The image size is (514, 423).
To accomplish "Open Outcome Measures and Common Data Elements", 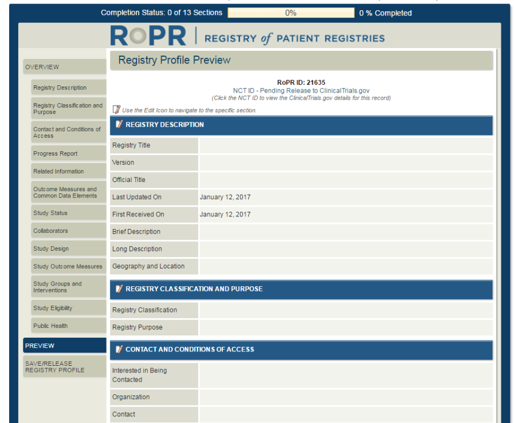I will pos(69,192).
